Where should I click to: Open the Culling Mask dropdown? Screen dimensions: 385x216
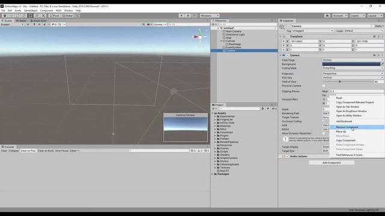click(353, 68)
